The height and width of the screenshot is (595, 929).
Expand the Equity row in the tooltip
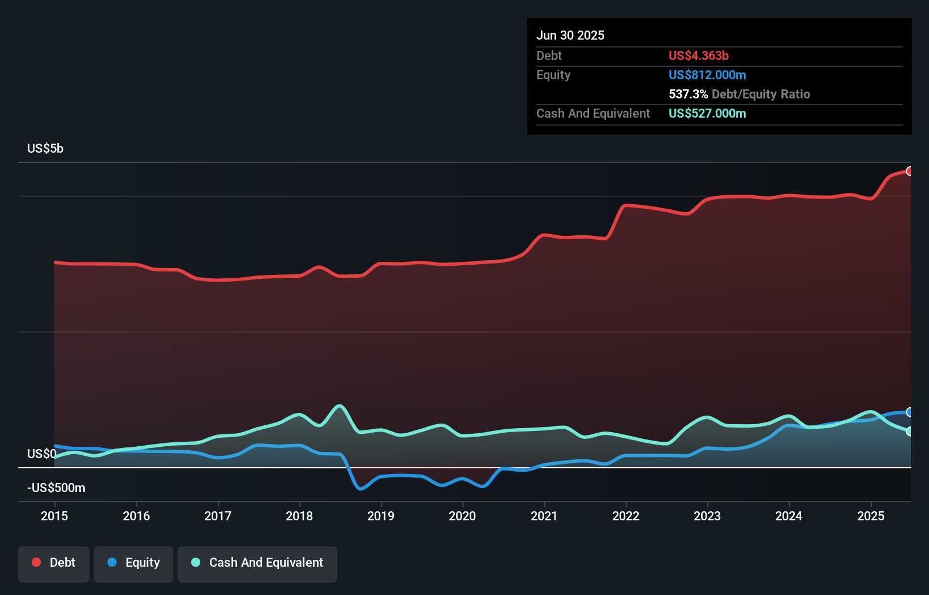tap(553, 75)
